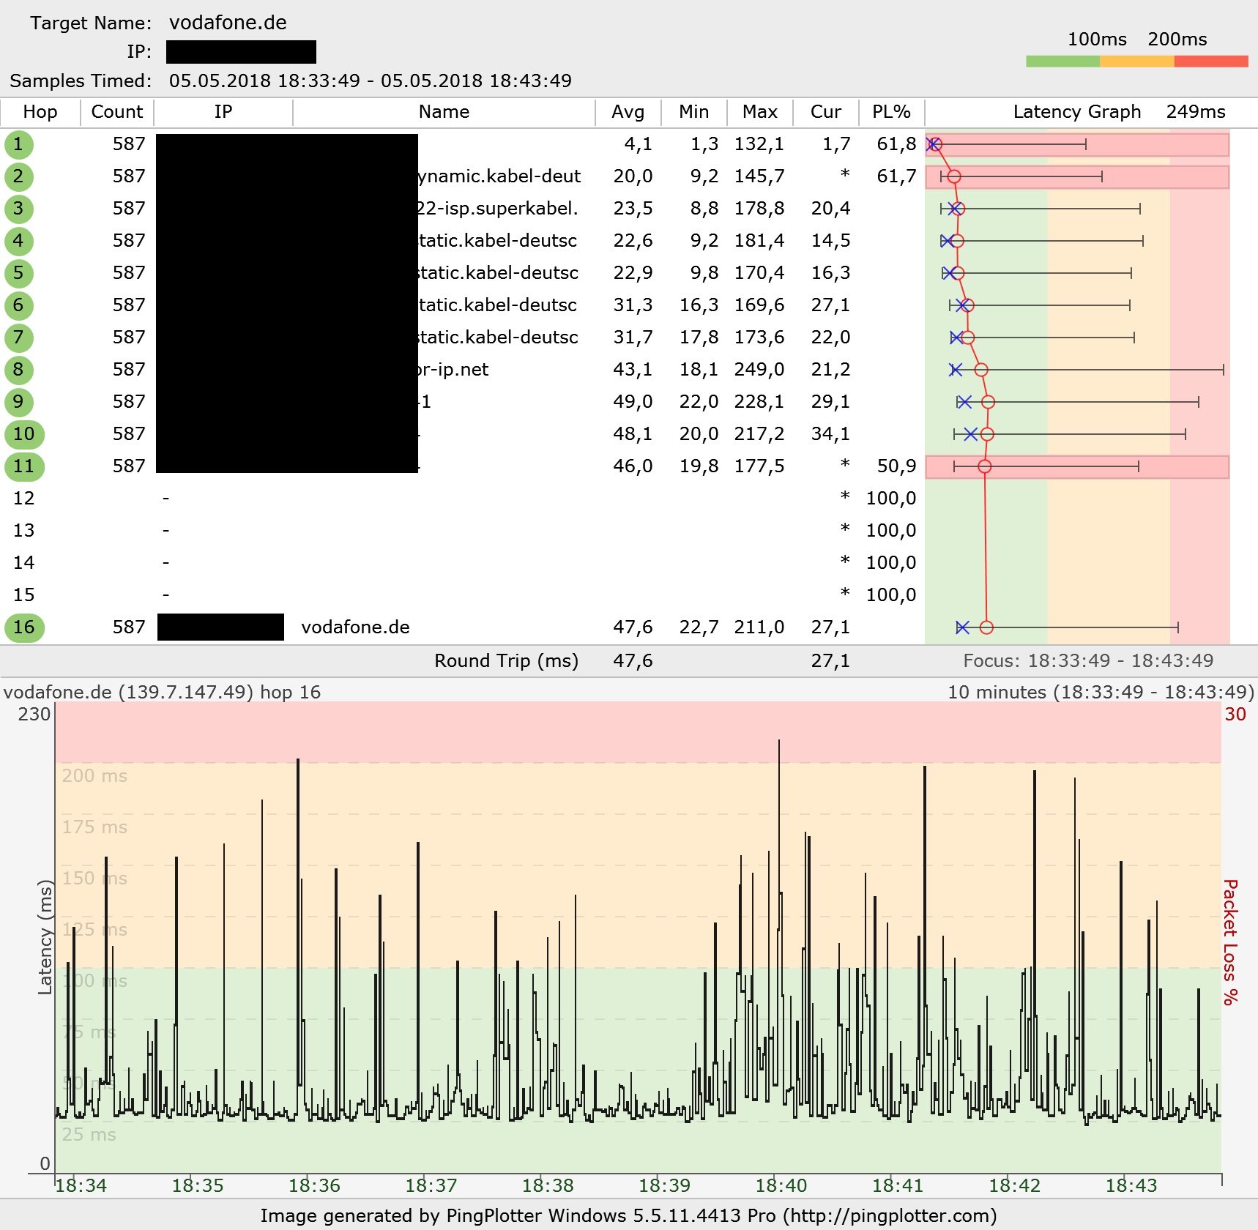Click Focus time range text

1088,661
